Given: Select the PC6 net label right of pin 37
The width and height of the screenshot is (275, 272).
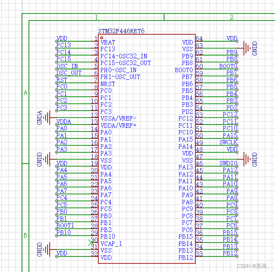Looking at the screenshot, I should [232, 226].
